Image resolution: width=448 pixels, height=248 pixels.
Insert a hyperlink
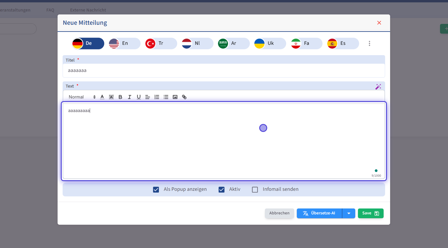(184, 97)
